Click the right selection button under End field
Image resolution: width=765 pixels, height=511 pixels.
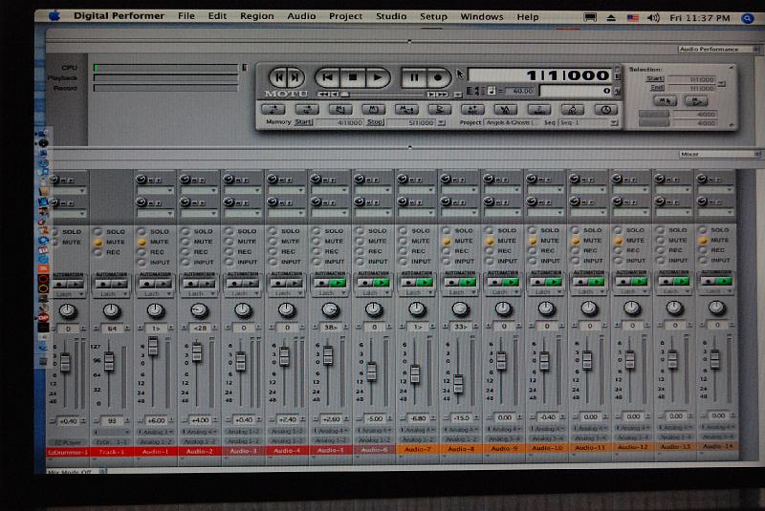[x=696, y=101]
